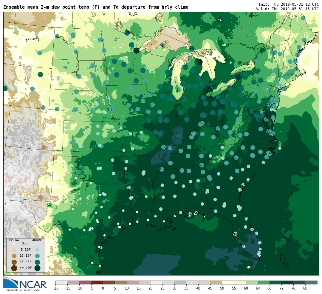
Task: Click the colorbar tick label 80
Action: point(305,288)
